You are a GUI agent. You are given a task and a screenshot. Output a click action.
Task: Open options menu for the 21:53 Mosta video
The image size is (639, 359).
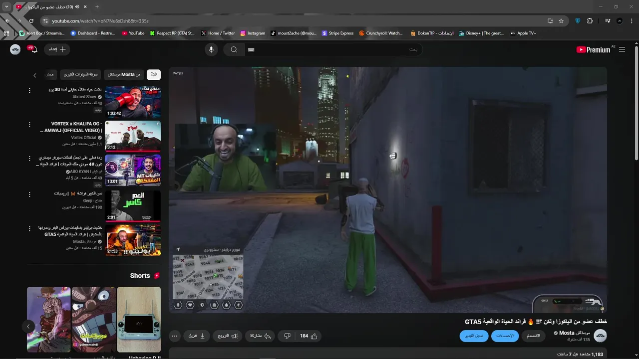(x=29, y=228)
